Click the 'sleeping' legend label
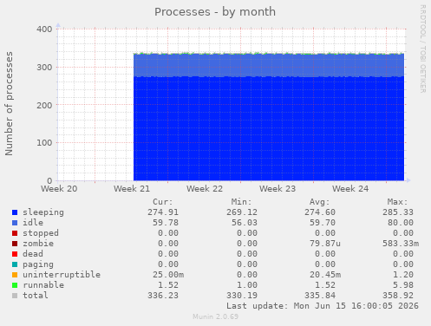Screen dimensions: 431x326 [x=43, y=212]
